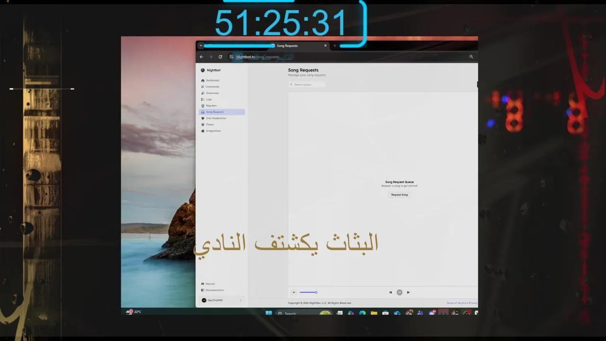Skip to the previous song

coord(391,292)
